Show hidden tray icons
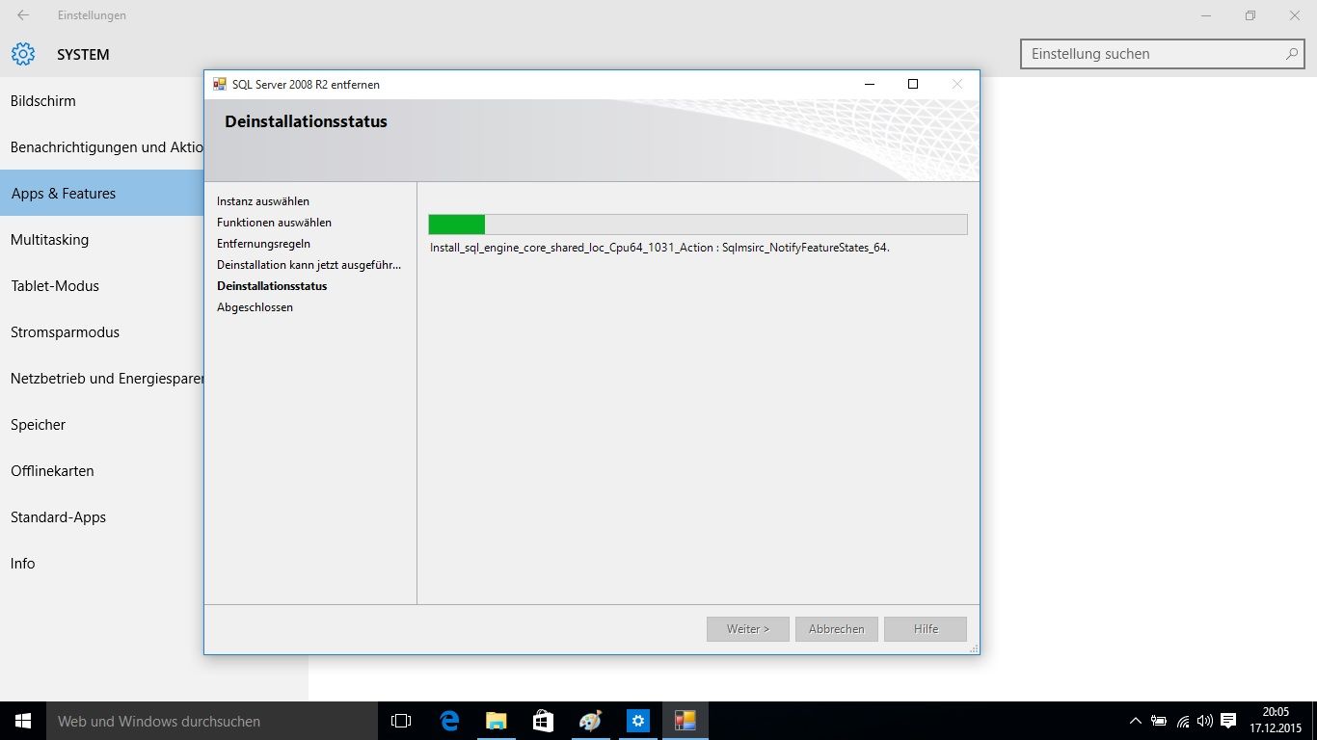The image size is (1317, 740). [x=1136, y=721]
